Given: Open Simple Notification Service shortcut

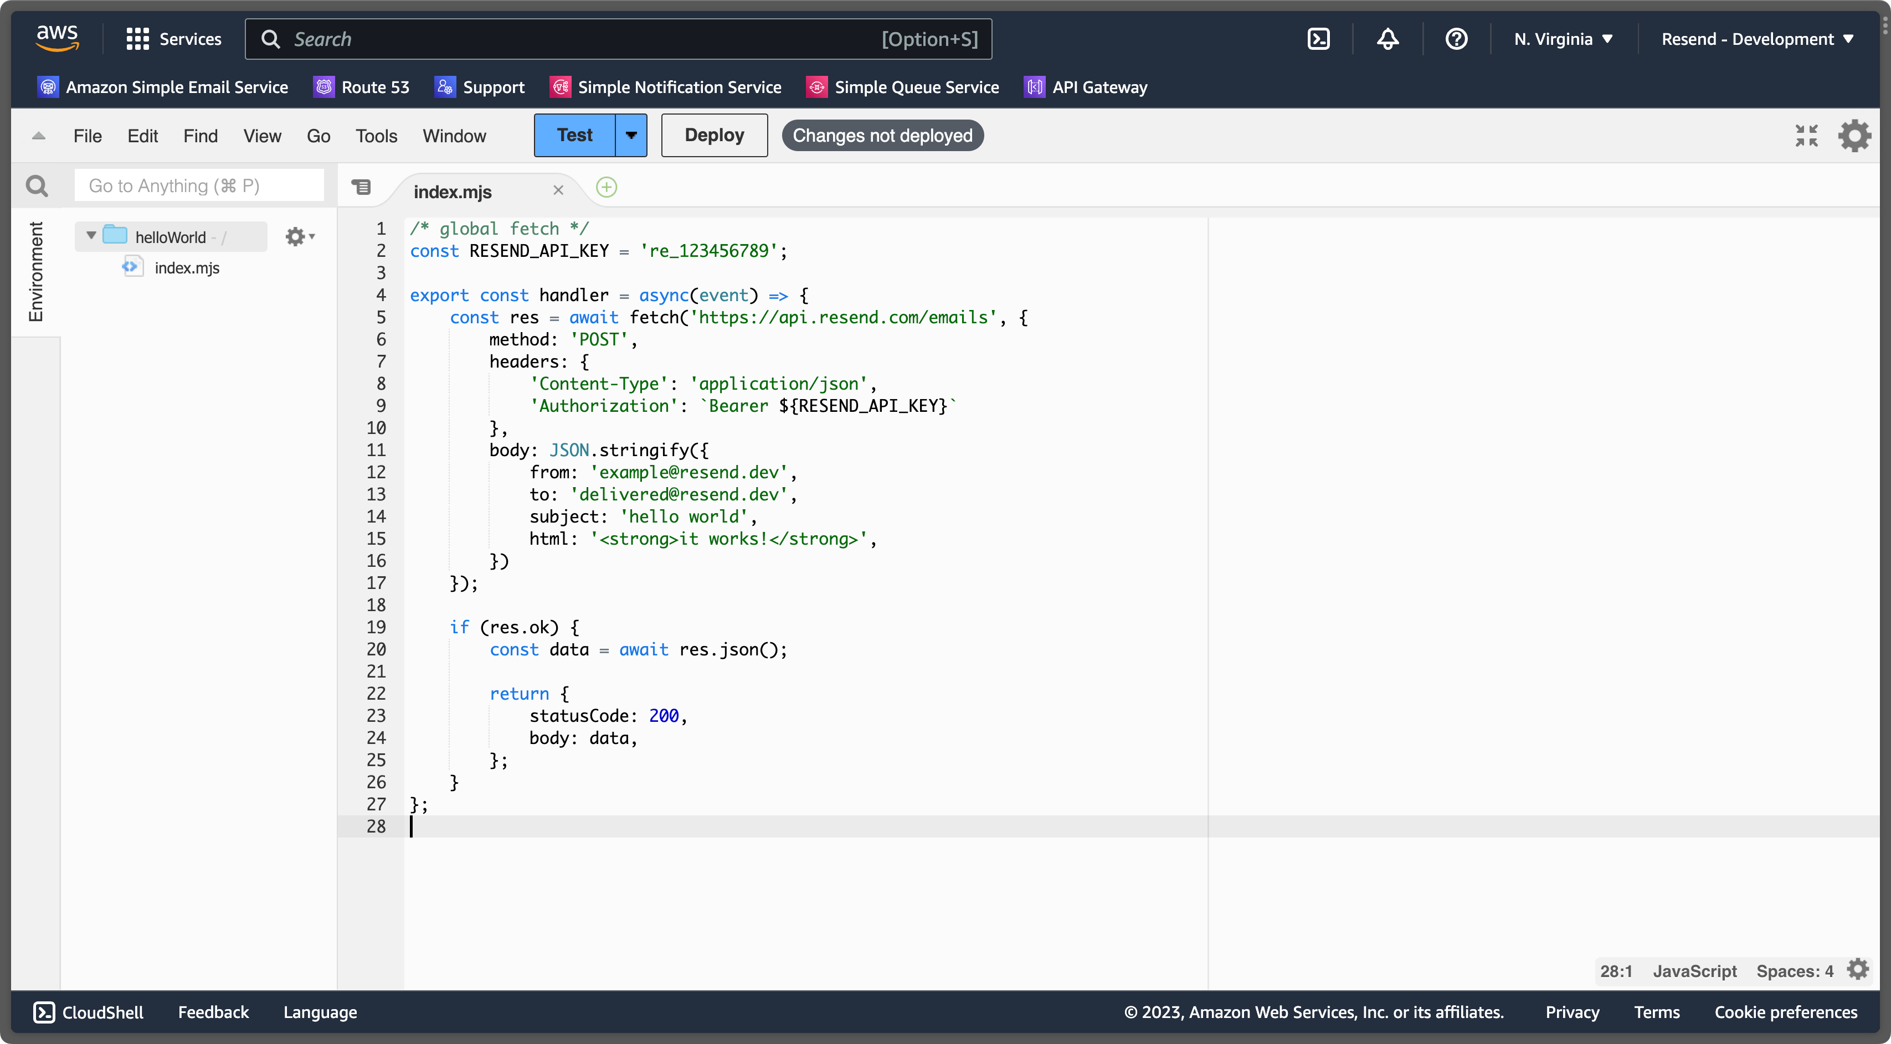Looking at the screenshot, I should pyautogui.click(x=666, y=87).
